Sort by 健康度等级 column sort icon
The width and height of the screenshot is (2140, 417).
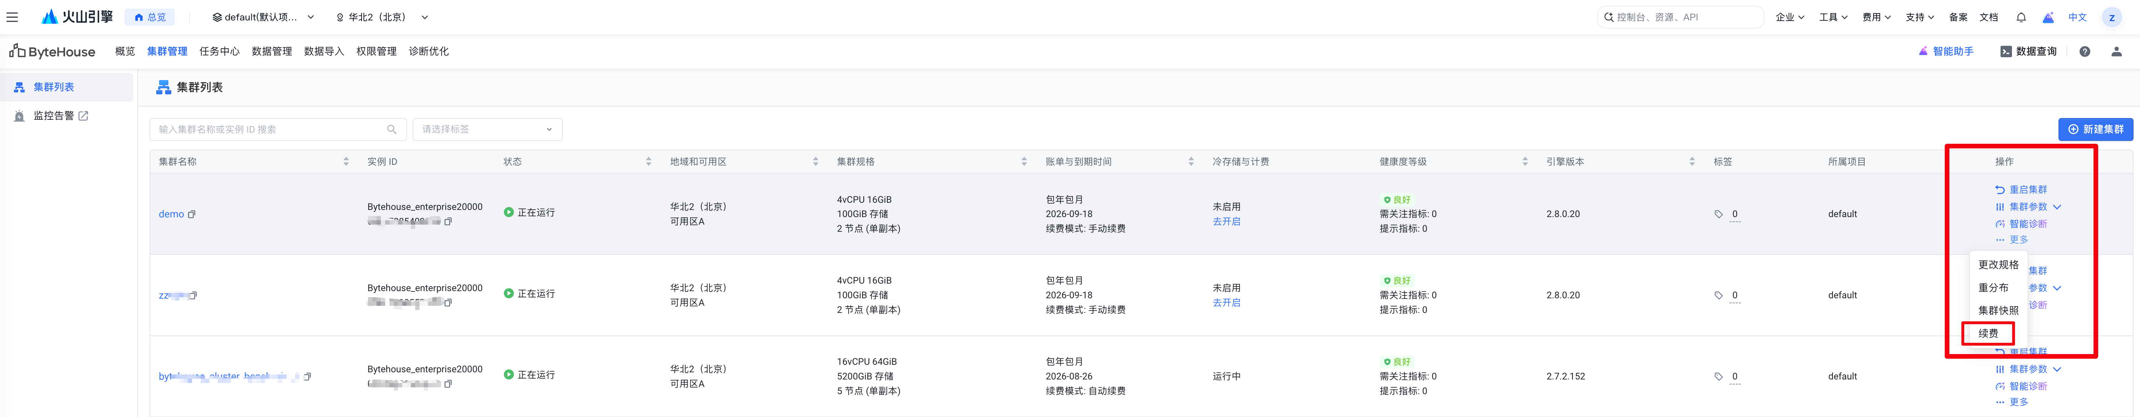1525,162
